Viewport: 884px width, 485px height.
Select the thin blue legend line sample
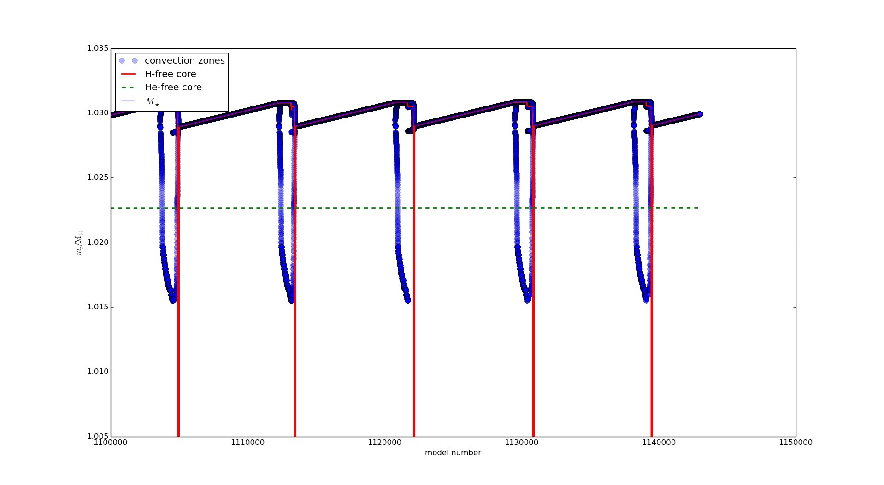[x=128, y=101]
